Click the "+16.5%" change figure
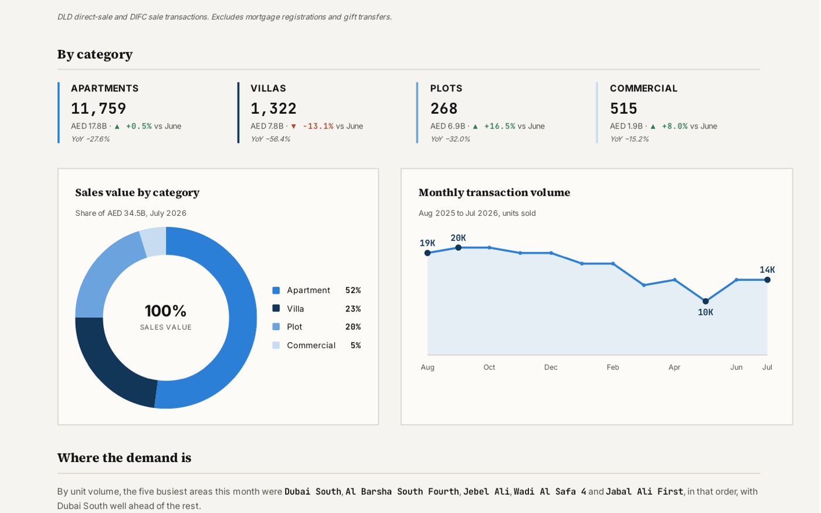This screenshot has width=821, height=513. pos(500,126)
